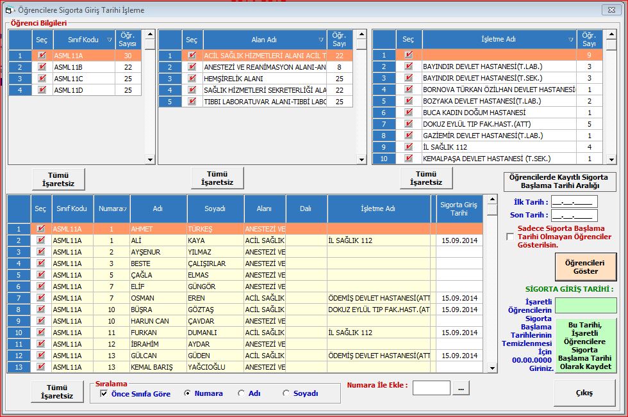Select the Soyadı sorting radio button
Image resolution: width=628 pixels, height=417 pixels.
pos(286,393)
